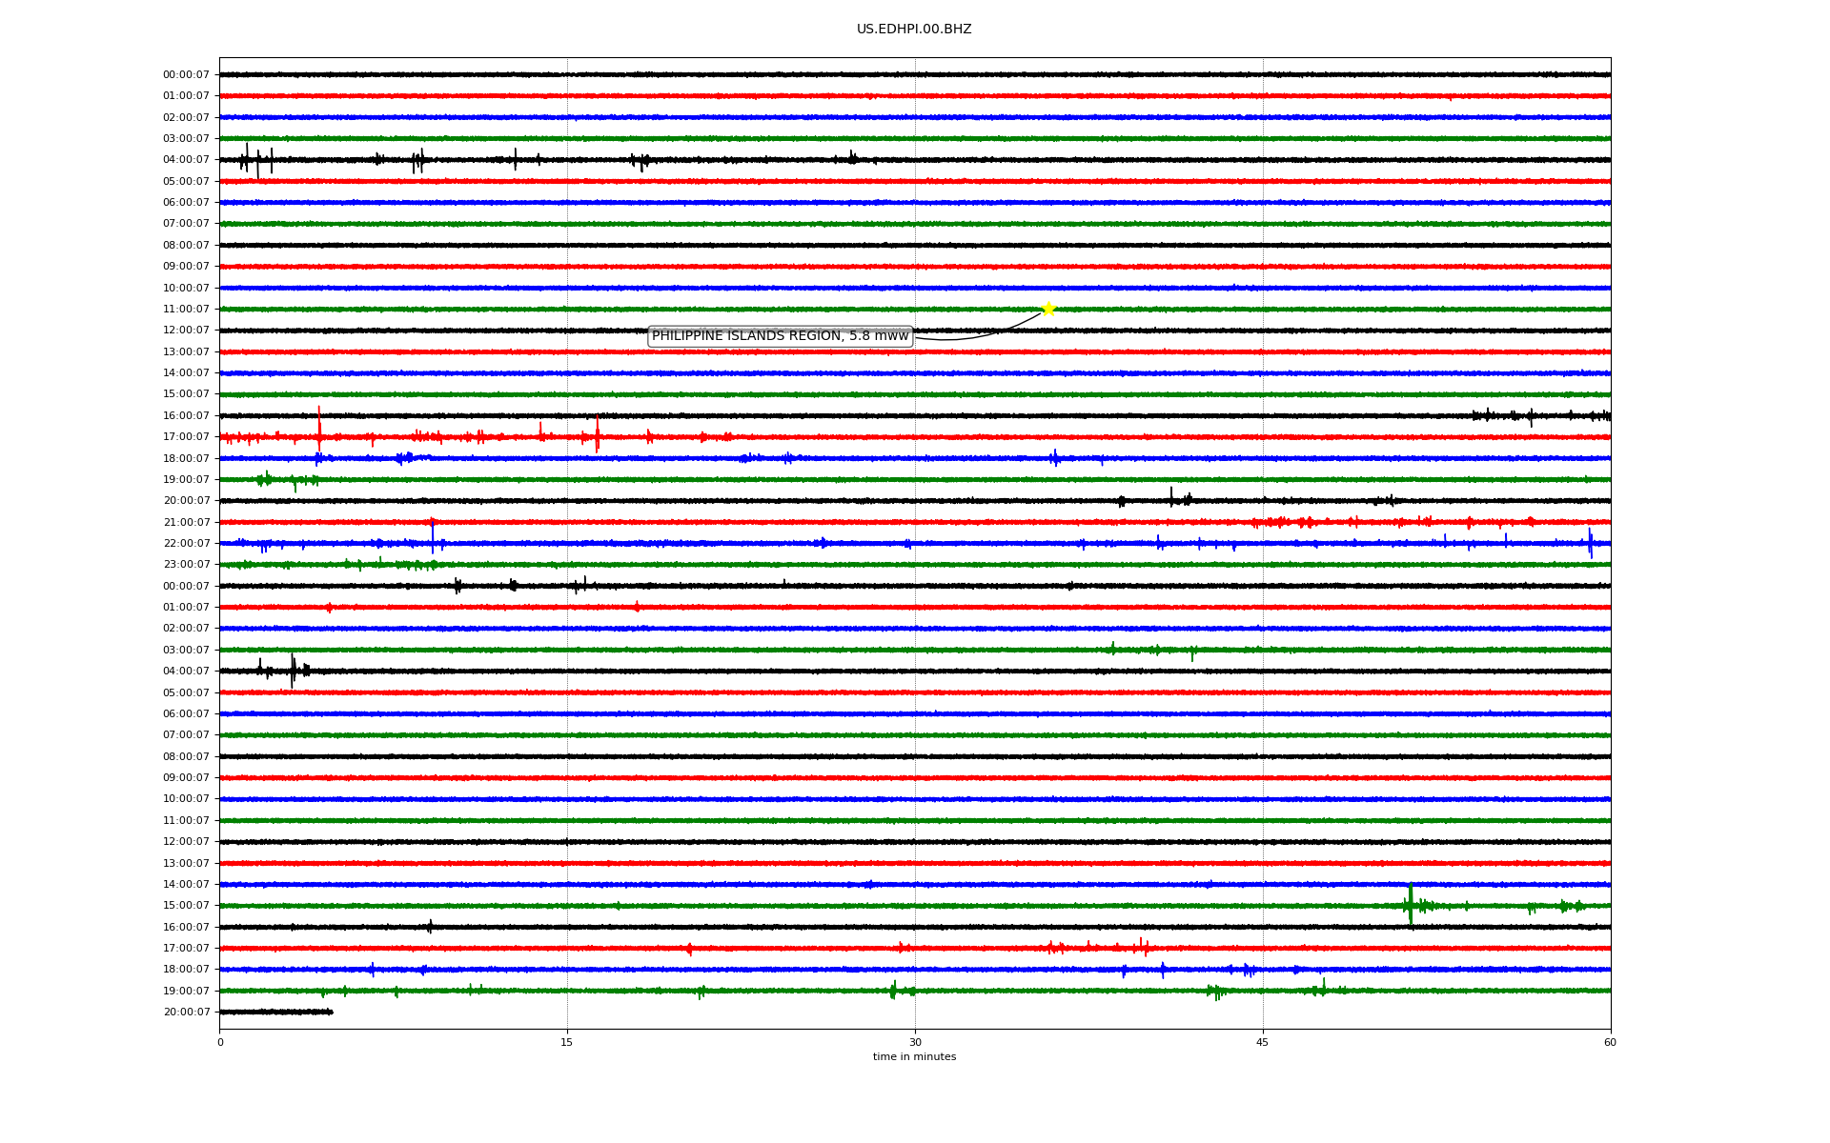
Task: Click the last 20:00:07 time label
Action: [x=186, y=1013]
